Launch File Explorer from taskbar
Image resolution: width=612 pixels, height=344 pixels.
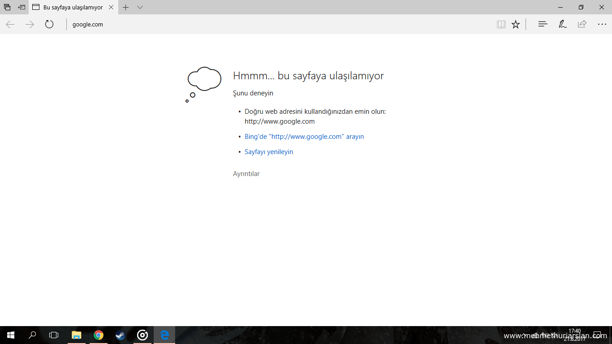click(77, 335)
